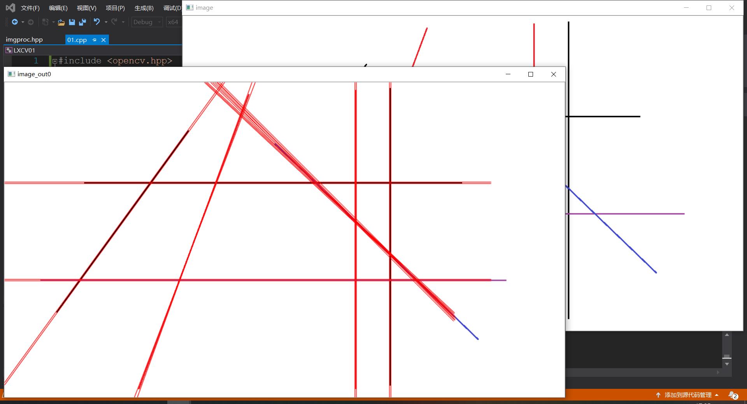Viewport: 747px width, 404px height.
Task: Open the LXCV01 project scope dropdown
Action: point(93,50)
